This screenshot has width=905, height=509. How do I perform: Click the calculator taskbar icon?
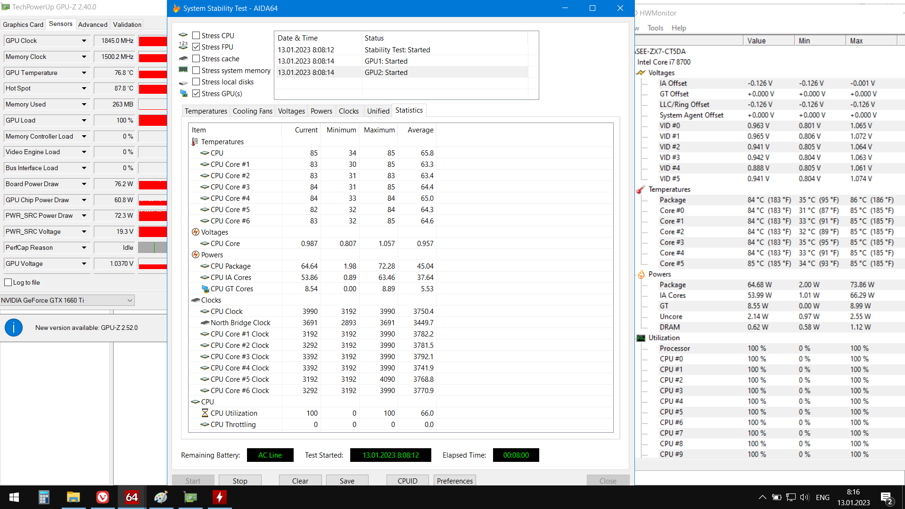coord(44,497)
